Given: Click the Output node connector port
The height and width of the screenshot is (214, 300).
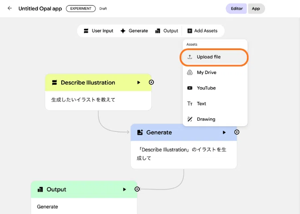Looking at the screenshot, I should coord(137,189).
